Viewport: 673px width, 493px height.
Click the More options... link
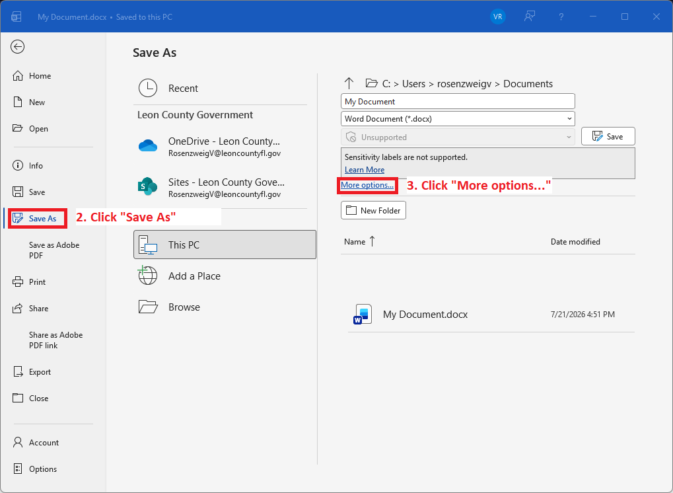click(x=367, y=185)
